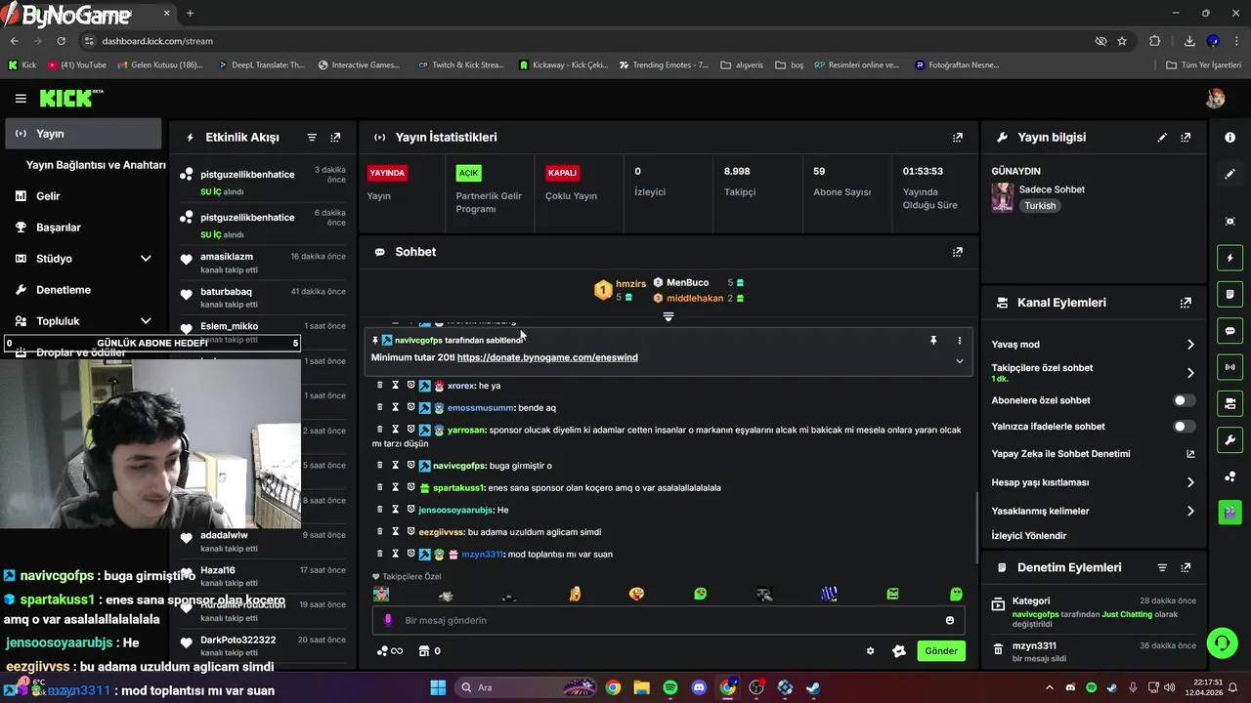The width and height of the screenshot is (1251, 703).
Task: Pop out the Yayın İstatistikleri panel
Action: (x=958, y=138)
